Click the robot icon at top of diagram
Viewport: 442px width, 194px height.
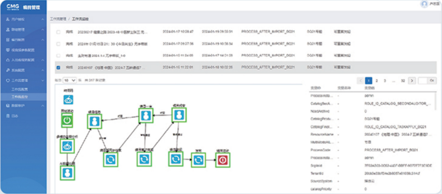[x=68, y=100]
